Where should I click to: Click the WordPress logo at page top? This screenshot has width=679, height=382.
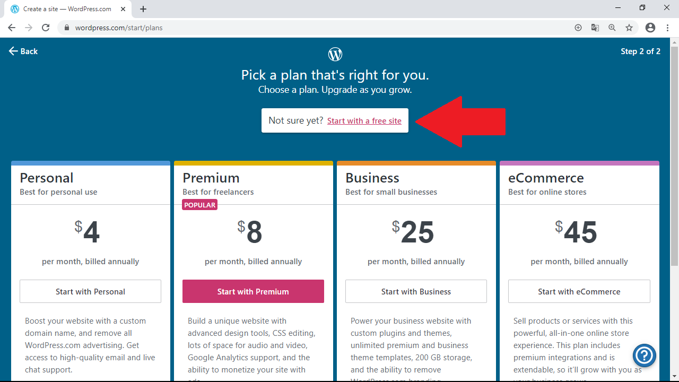[335, 54]
